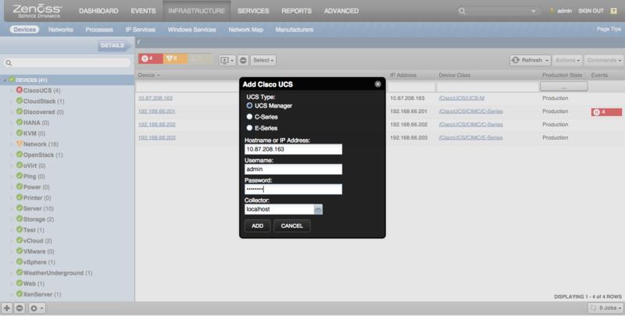
Task: Select WeatherUnderground in the device tree
Action: point(58,273)
